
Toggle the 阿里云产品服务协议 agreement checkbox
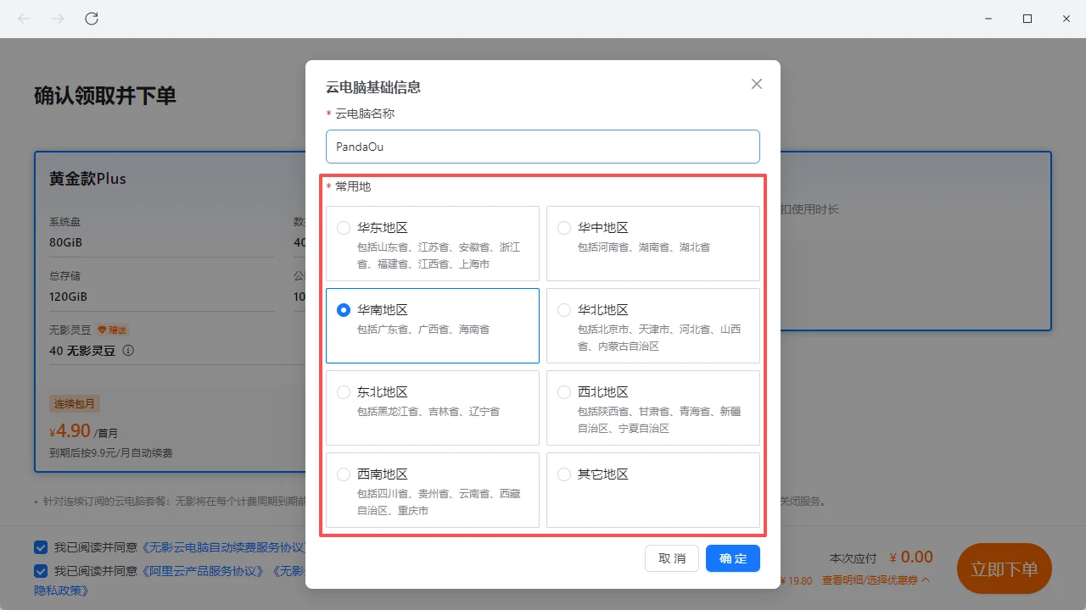[41, 571]
